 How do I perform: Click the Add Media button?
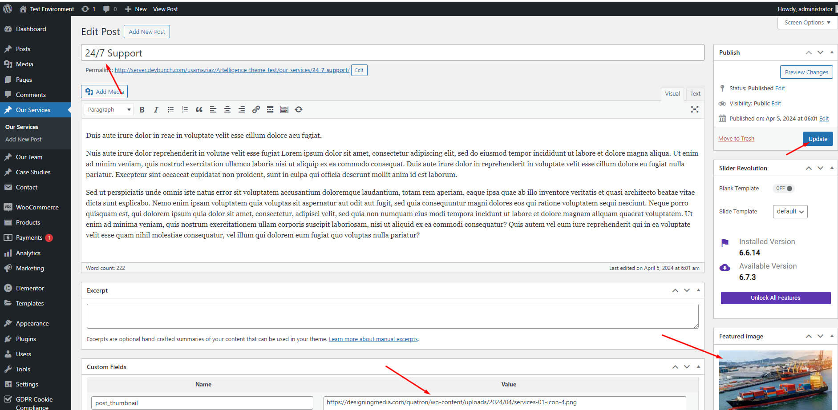click(x=105, y=92)
